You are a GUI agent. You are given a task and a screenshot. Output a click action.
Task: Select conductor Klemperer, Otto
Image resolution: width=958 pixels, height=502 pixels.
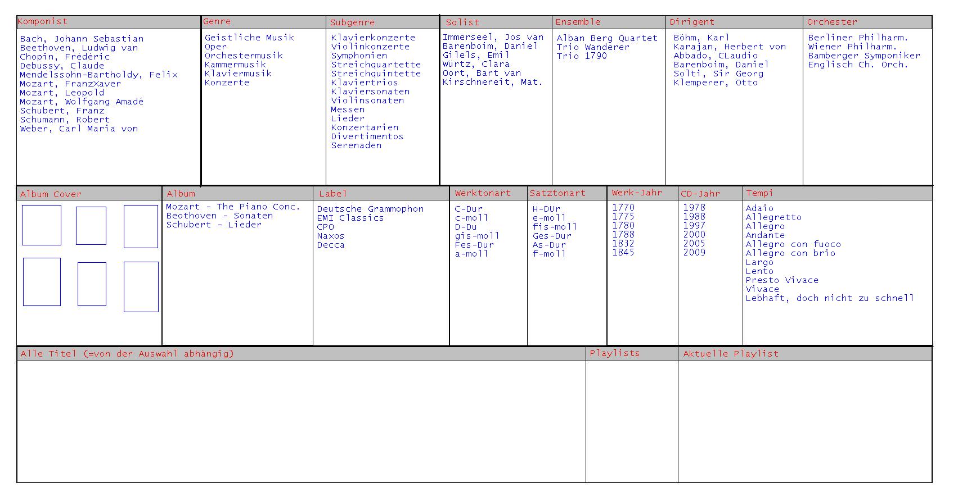[716, 83]
